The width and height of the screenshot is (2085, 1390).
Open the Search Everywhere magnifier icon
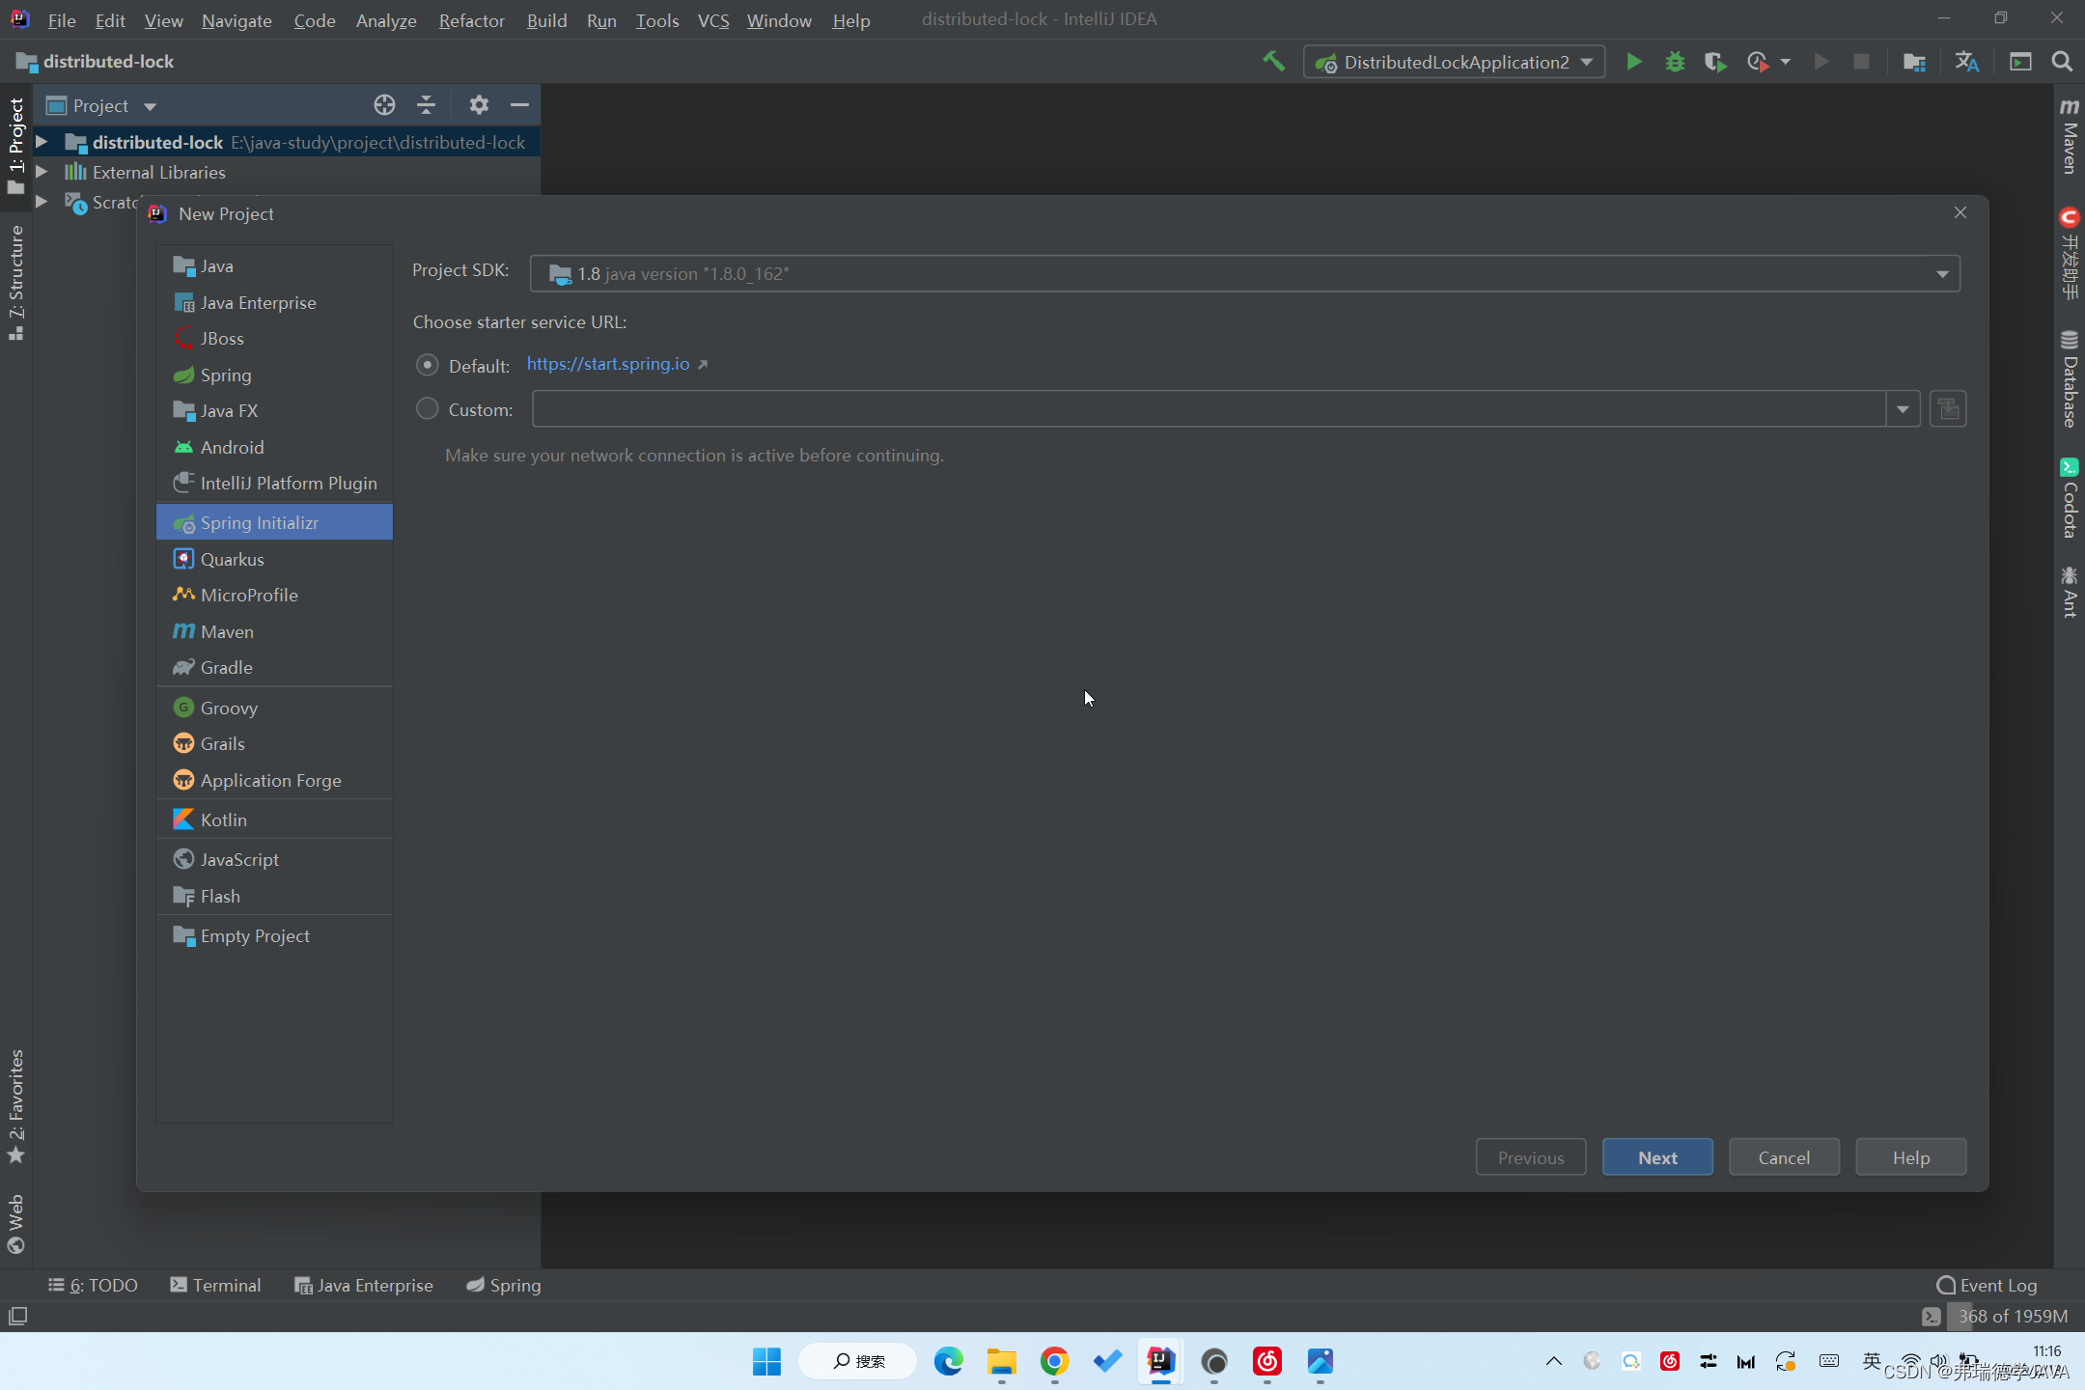coord(2062,62)
